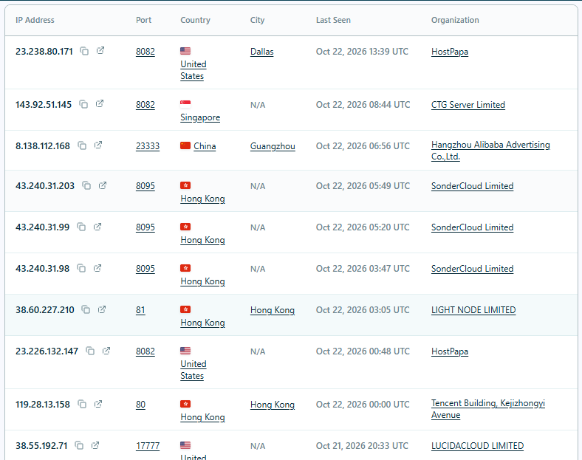This screenshot has width=582, height=460.
Task: Click port 8082 for 143.92.51.145
Action: click(145, 105)
